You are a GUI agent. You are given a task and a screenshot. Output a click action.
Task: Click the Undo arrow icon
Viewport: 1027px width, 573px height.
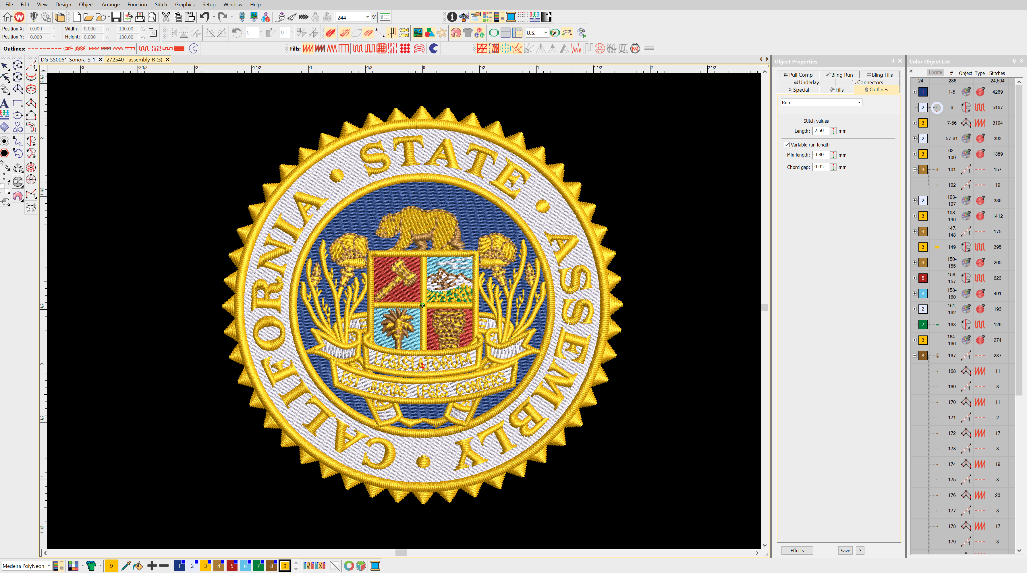[204, 17]
